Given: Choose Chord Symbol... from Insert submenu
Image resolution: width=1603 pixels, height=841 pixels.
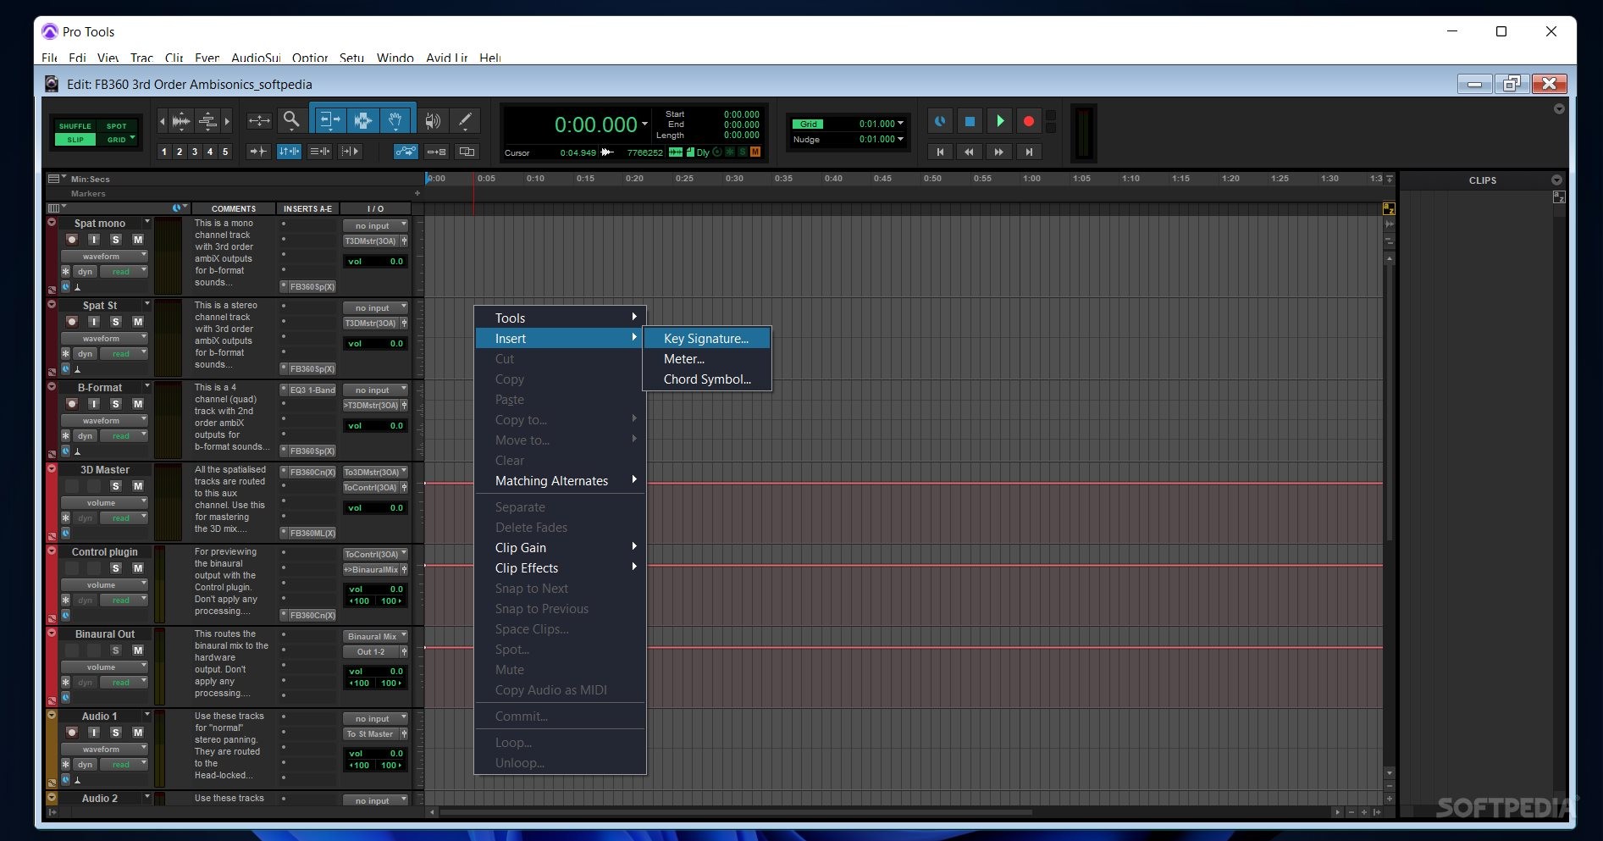Looking at the screenshot, I should click(706, 379).
